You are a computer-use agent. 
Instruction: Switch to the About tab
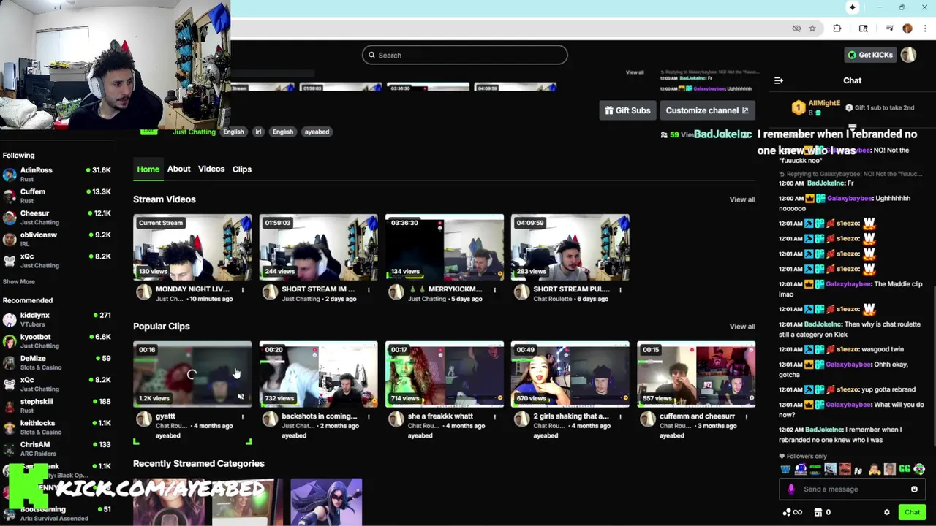(x=178, y=169)
